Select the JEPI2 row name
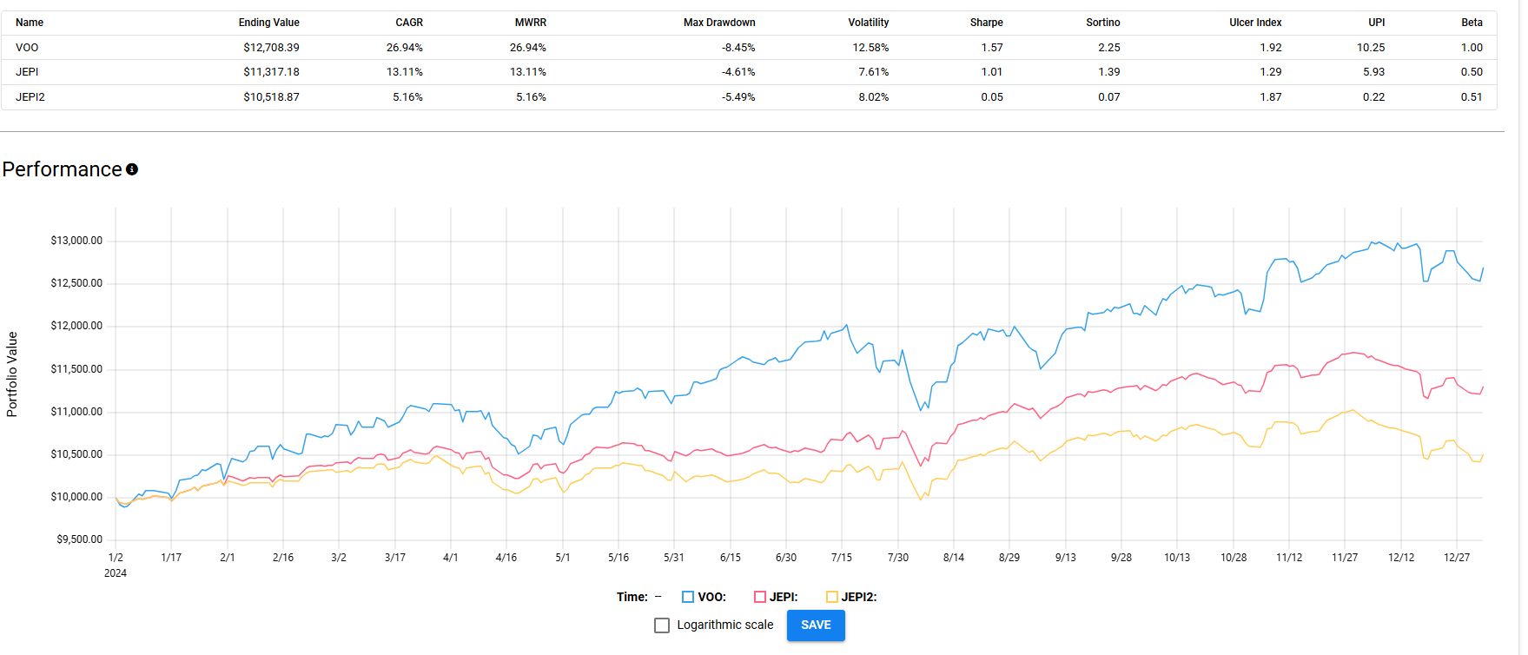Screen dimensions: 1528x655 coord(30,97)
